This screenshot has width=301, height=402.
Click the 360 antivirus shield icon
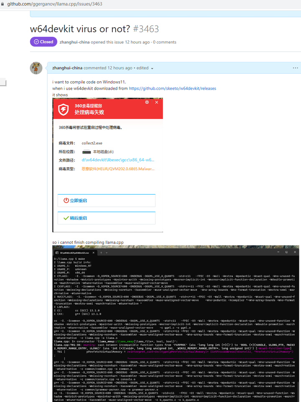(x=63, y=109)
